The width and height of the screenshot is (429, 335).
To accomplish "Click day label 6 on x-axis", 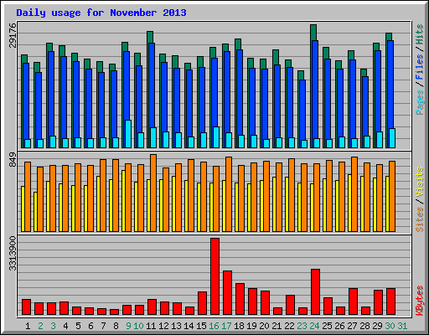I will 90,326.
